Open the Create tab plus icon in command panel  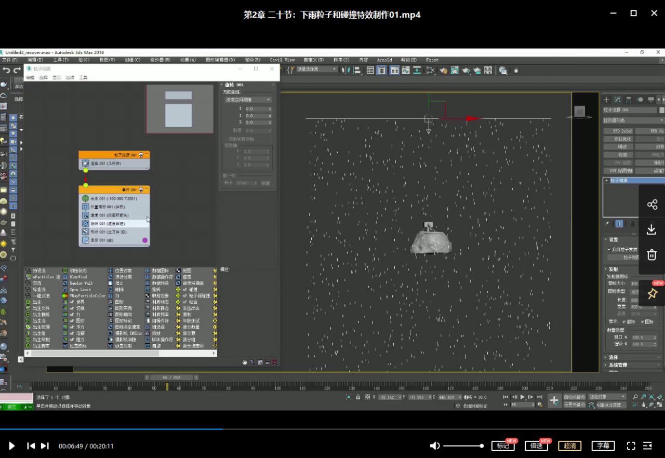click(x=606, y=99)
